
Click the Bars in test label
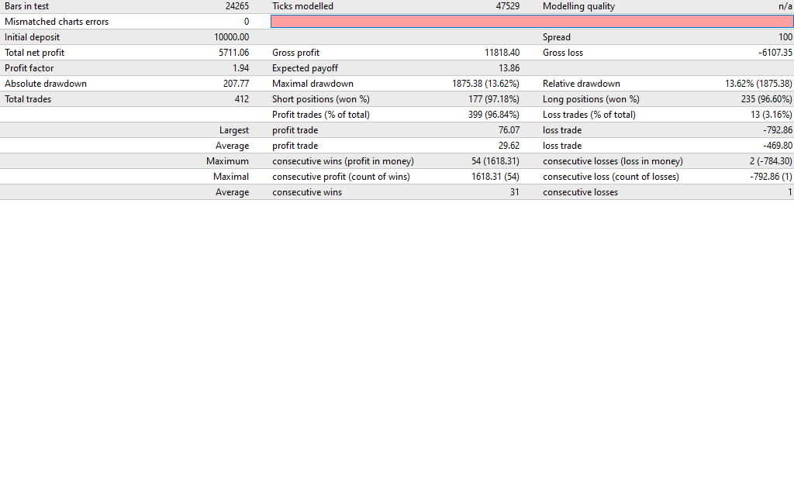click(27, 6)
